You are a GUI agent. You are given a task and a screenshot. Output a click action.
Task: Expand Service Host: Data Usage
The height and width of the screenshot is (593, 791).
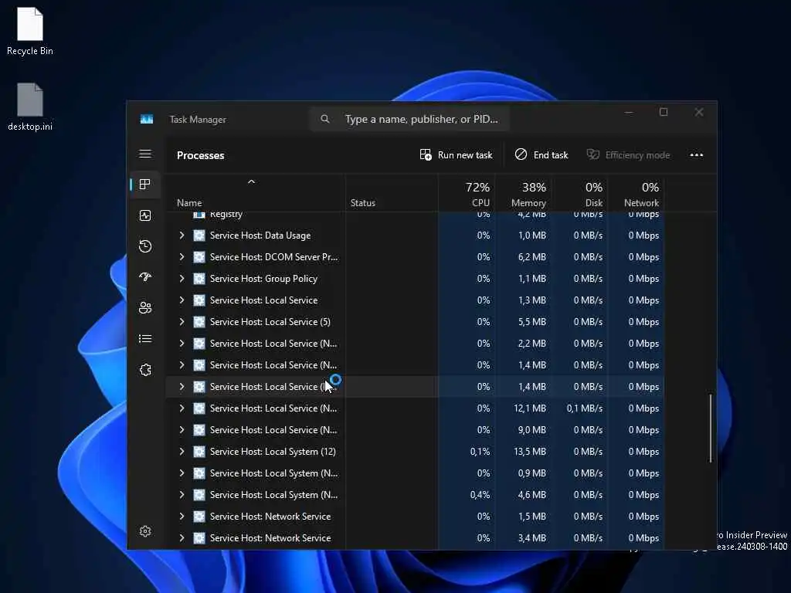[x=182, y=236]
